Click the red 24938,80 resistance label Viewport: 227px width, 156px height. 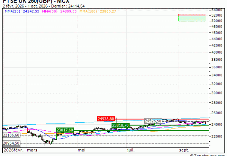[106, 119]
